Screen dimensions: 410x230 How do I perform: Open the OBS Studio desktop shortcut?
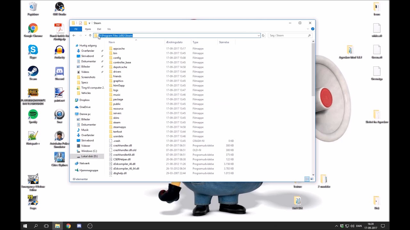pyautogui.click(x=59, y=9)
